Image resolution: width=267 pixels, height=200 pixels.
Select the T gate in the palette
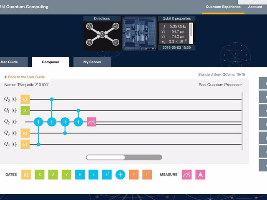[133, 175]
